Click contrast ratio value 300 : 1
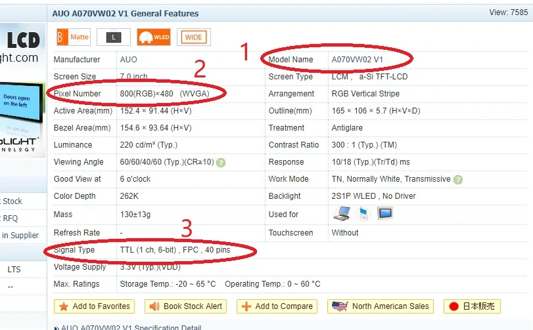The height and width of the screenshot is (330, 533). [364, 145]
